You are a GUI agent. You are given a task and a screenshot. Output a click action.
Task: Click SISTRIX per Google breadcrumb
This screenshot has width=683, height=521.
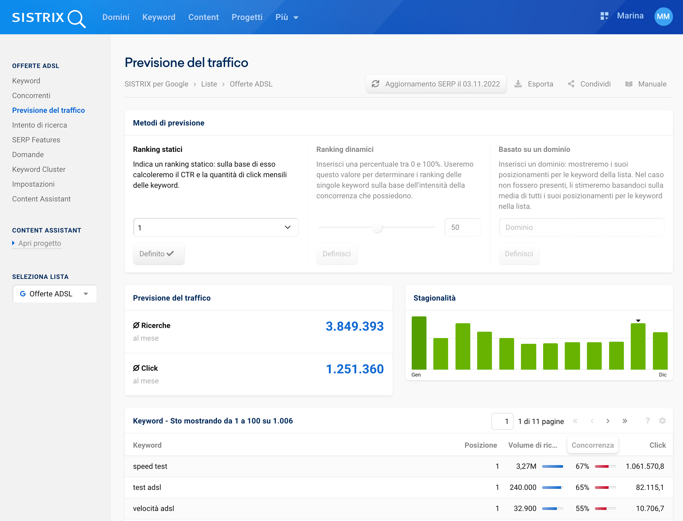click(x=156, y=84)
